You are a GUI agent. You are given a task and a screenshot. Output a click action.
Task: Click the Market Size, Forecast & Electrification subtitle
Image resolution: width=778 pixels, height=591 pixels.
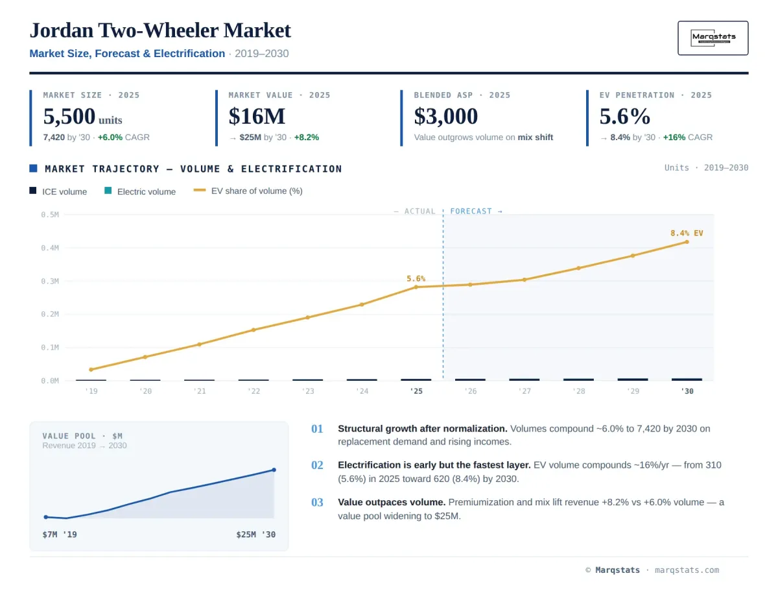click(127, 54)
